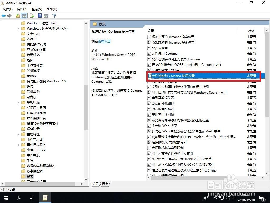Open the 查看(V) menu

click(37, 9)
